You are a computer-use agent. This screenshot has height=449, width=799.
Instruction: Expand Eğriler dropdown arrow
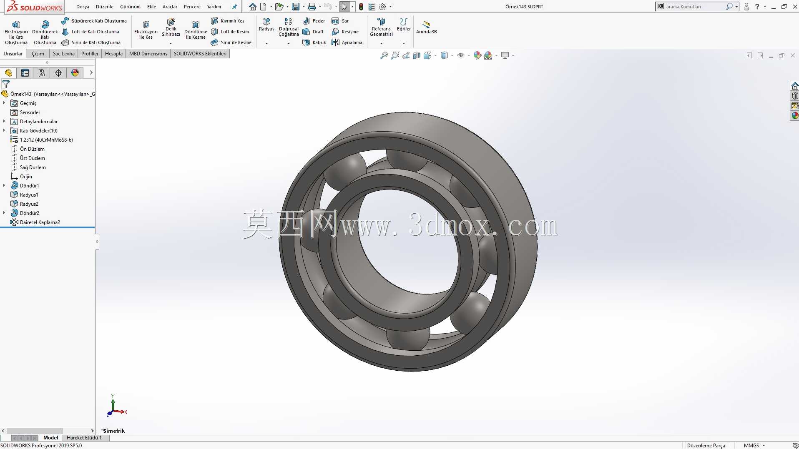tap(404, 43)
